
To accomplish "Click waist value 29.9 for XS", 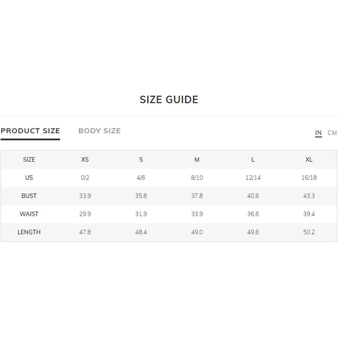I will tap(85, 214).
